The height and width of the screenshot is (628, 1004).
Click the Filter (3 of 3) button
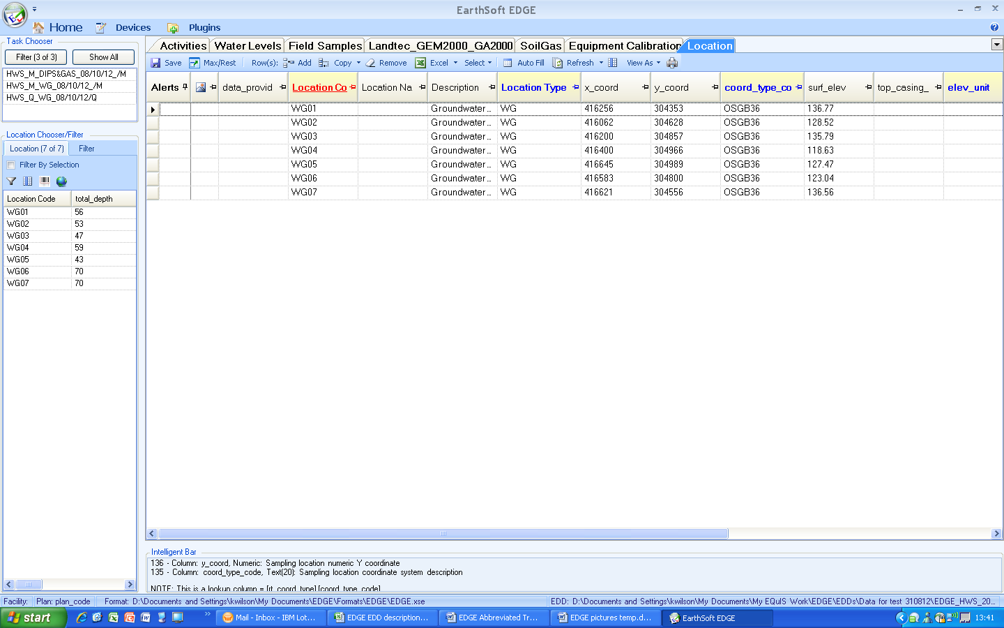pos(36,57)
